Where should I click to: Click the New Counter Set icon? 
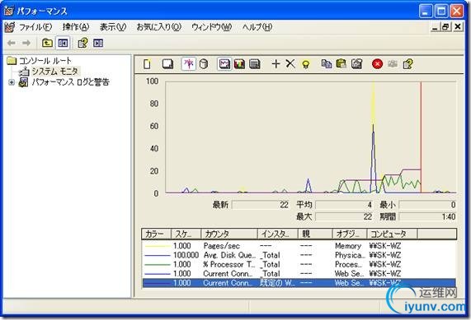tap(147, 64)
